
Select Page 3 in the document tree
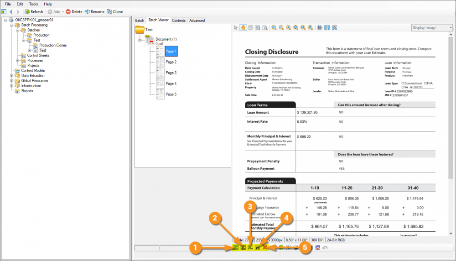point(171,73)
